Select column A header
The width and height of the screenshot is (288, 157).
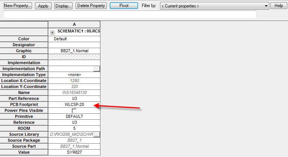(x=74, y=24)
